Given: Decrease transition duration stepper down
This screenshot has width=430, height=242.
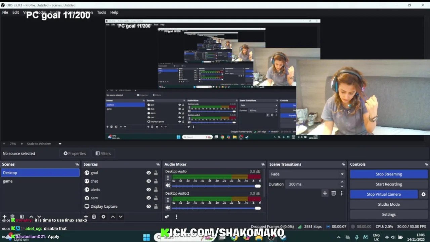Looking at the screenshot, I should point(342,186).
